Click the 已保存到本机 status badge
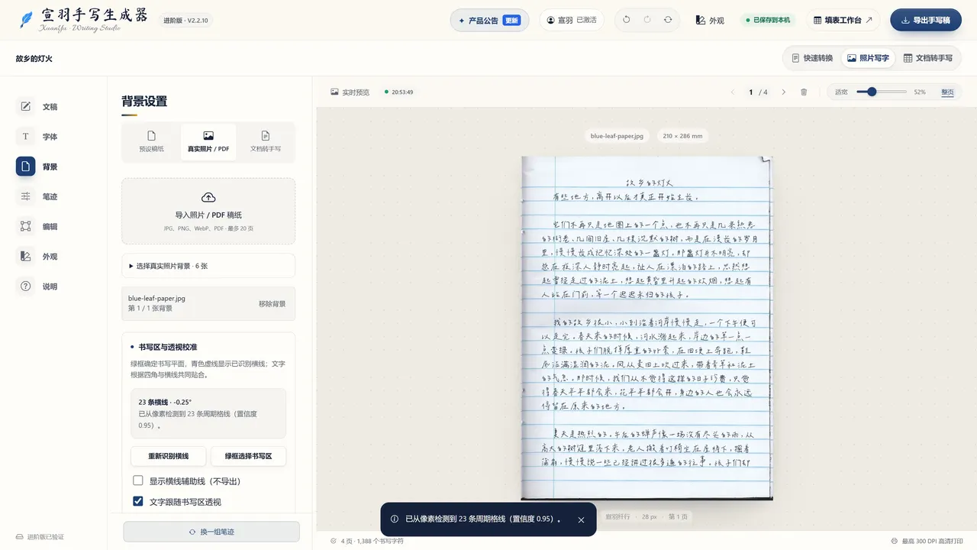 click(x=768, y=21)
